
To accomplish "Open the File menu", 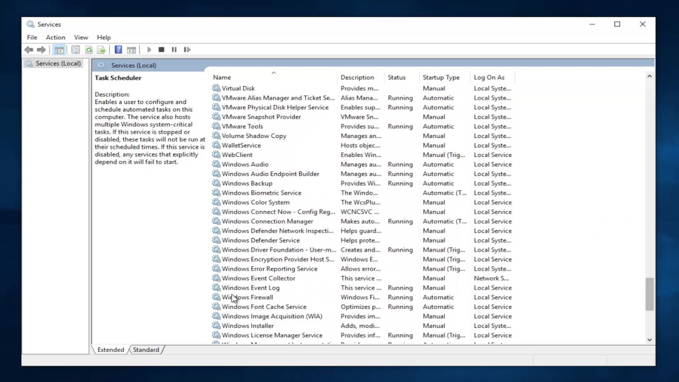I will pyautogui.click(x=32, y=38).
